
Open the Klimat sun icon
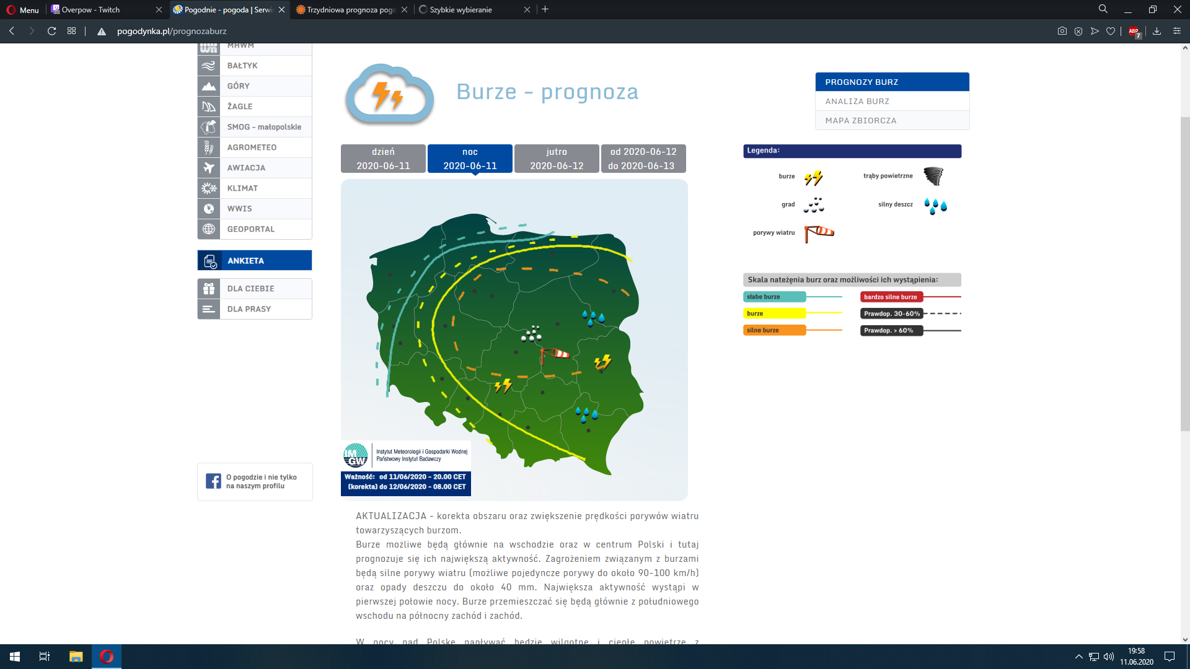coord(209,188)
